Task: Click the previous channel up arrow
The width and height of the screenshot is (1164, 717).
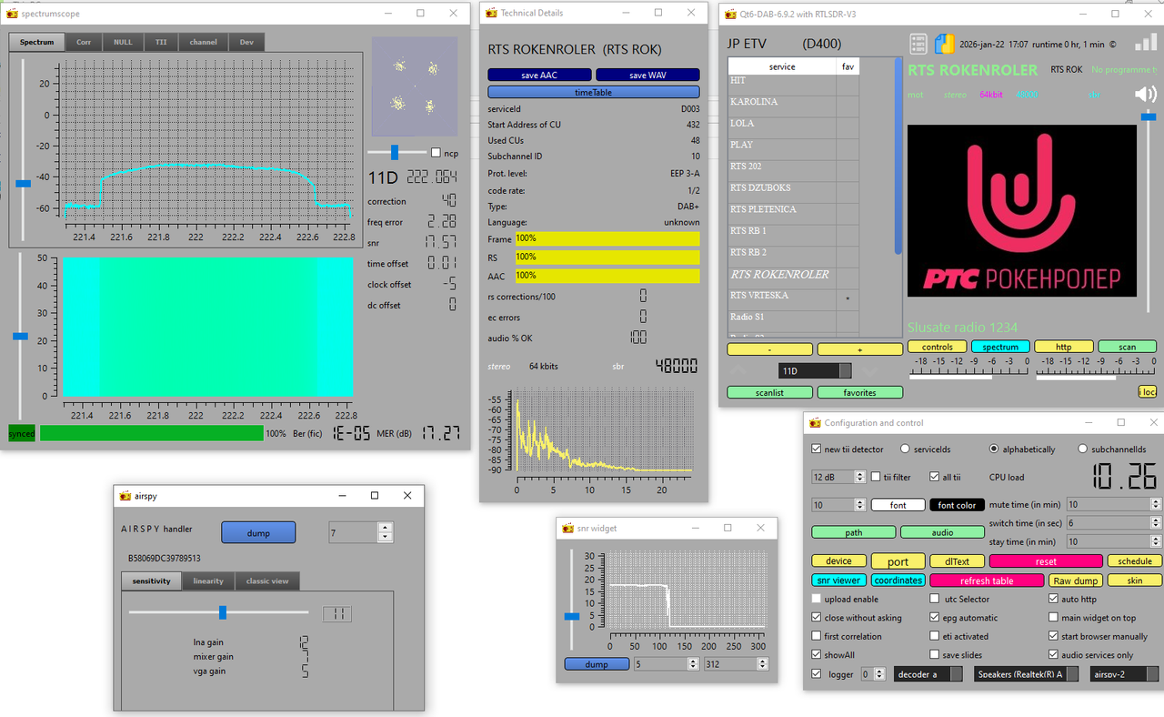Action: point(738,371)
